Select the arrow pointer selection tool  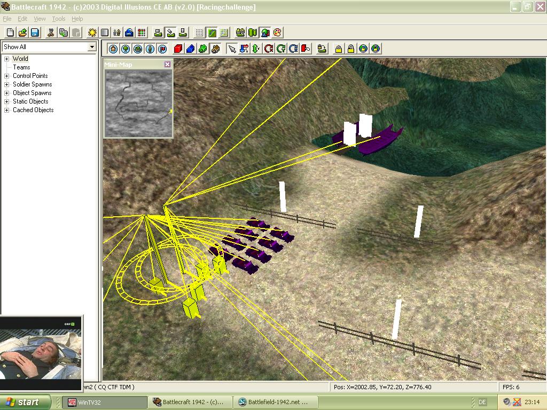(232, 49)
